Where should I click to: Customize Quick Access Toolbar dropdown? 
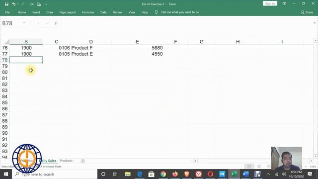pyautogui.click(x=46, y=4)
